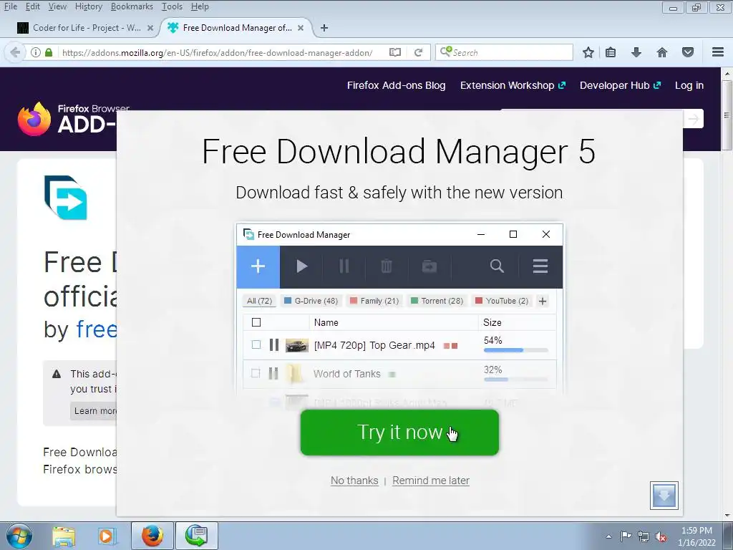Screen dimensions: 733x550
Task: Switch to Coder for Life tab
Action: pyautogui.click(x=85, y=28)
